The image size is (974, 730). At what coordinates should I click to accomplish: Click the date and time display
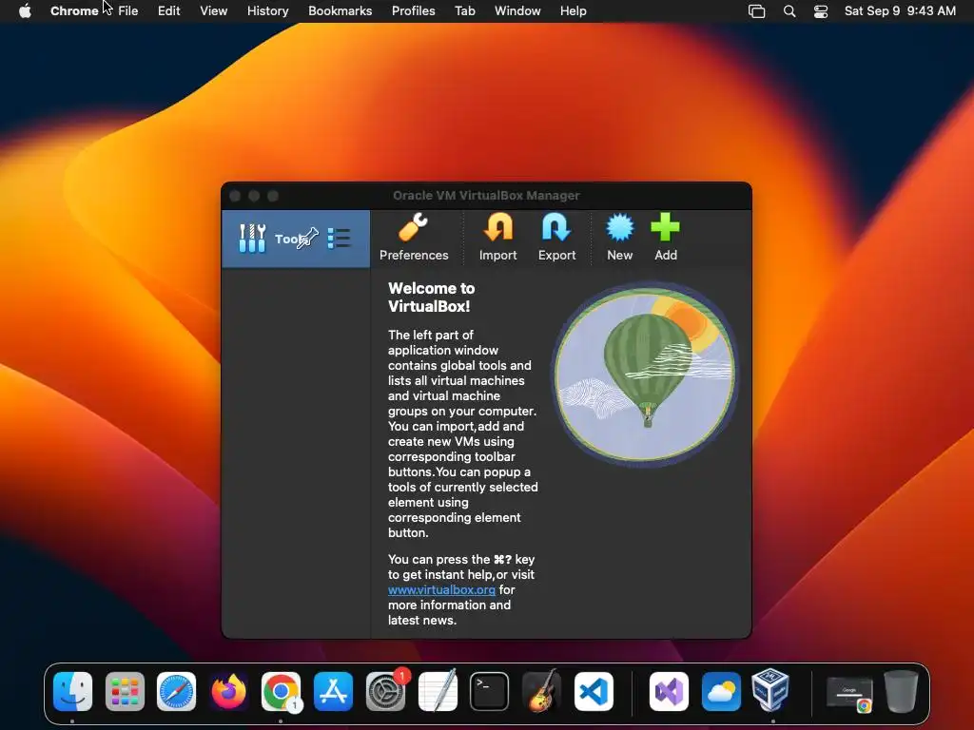900,10
